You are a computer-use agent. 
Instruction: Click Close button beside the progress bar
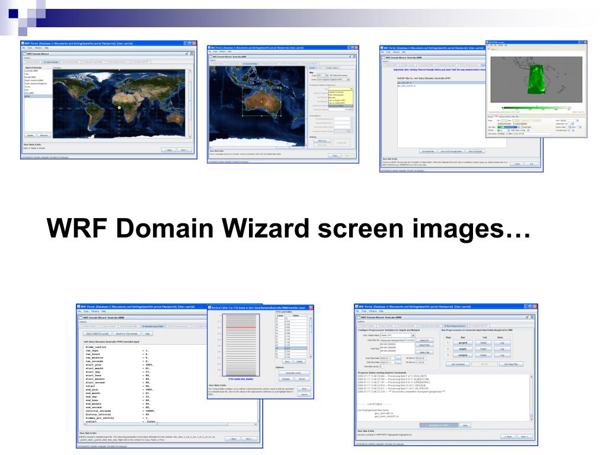pos(465,425)
